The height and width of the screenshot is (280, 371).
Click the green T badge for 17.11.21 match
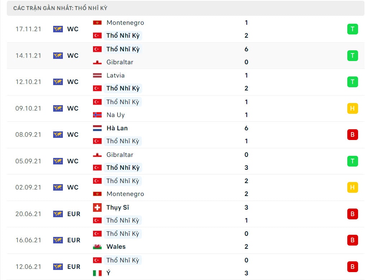352,29
